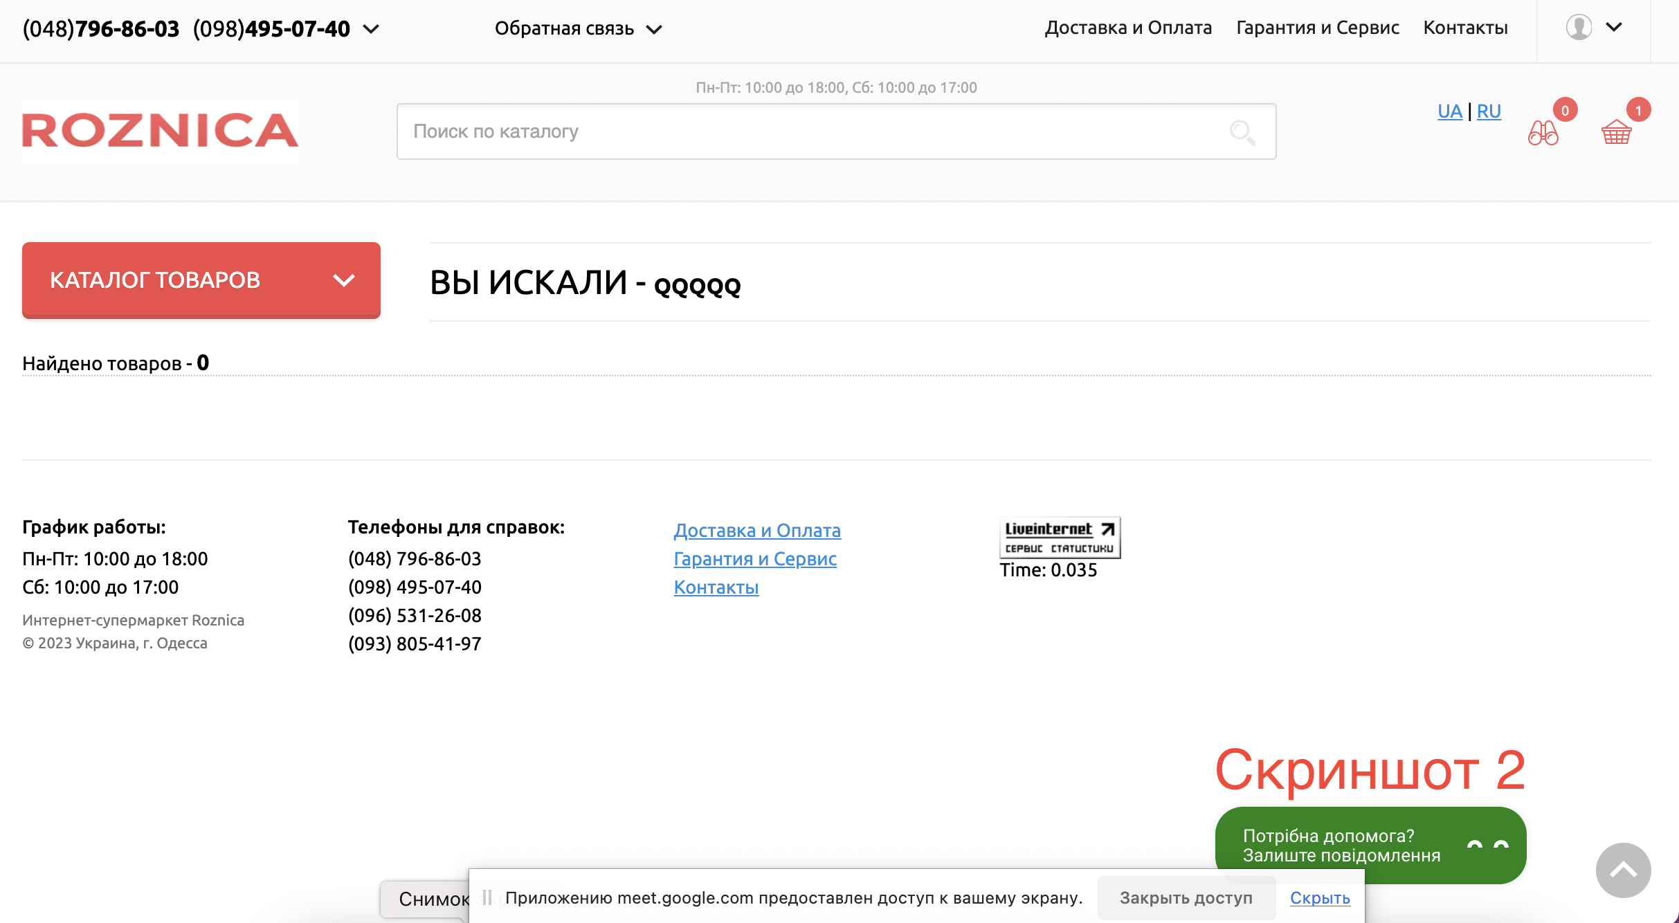Click the ROZNICA logo
Viewport: 1679px width, 923px height.
(161, 131)
